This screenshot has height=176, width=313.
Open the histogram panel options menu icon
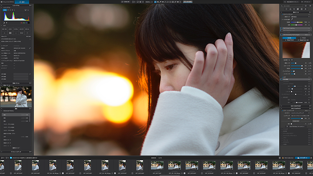31,5
